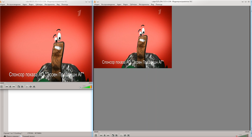Viewport: 252px width, 137px height.
Task: Open Инструменты menu in right VLC window
Action: (x=144, y=4)
